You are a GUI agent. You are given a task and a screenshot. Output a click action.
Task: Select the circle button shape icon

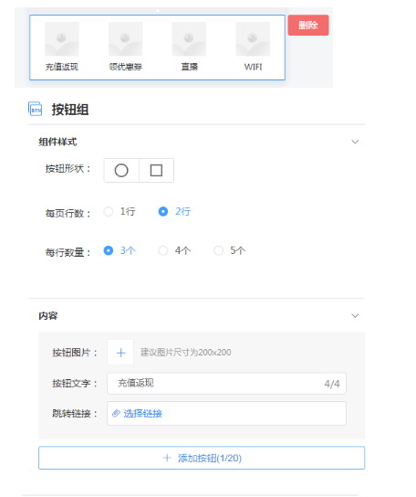pos(121,171)
